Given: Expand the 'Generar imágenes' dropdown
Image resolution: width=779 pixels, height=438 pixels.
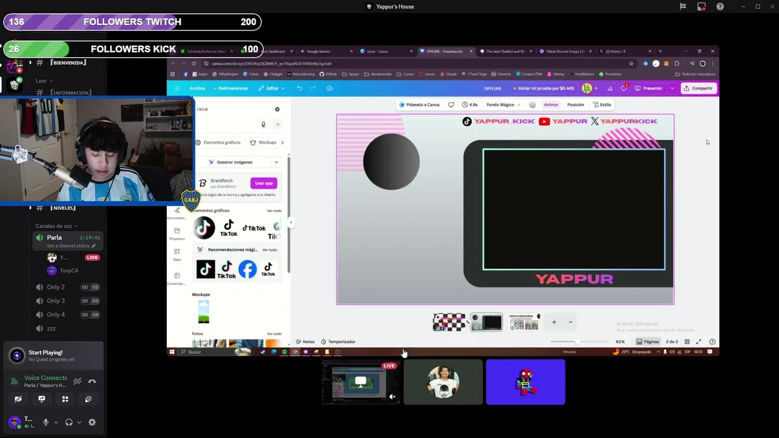Looking at the screenshot, I should pos(276,162).
